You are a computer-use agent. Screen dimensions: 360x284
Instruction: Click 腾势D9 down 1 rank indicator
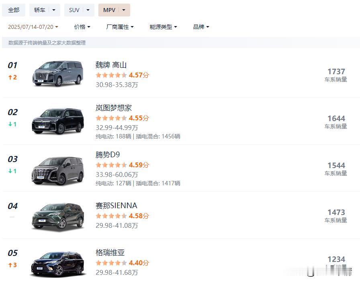pyautogui.click(x=12, y=171)
